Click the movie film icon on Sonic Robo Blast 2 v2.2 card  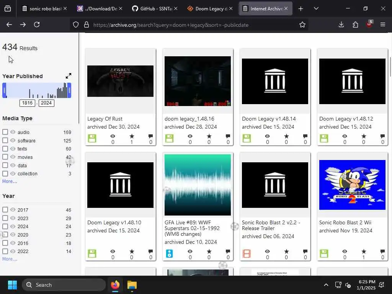coord(247,253)
